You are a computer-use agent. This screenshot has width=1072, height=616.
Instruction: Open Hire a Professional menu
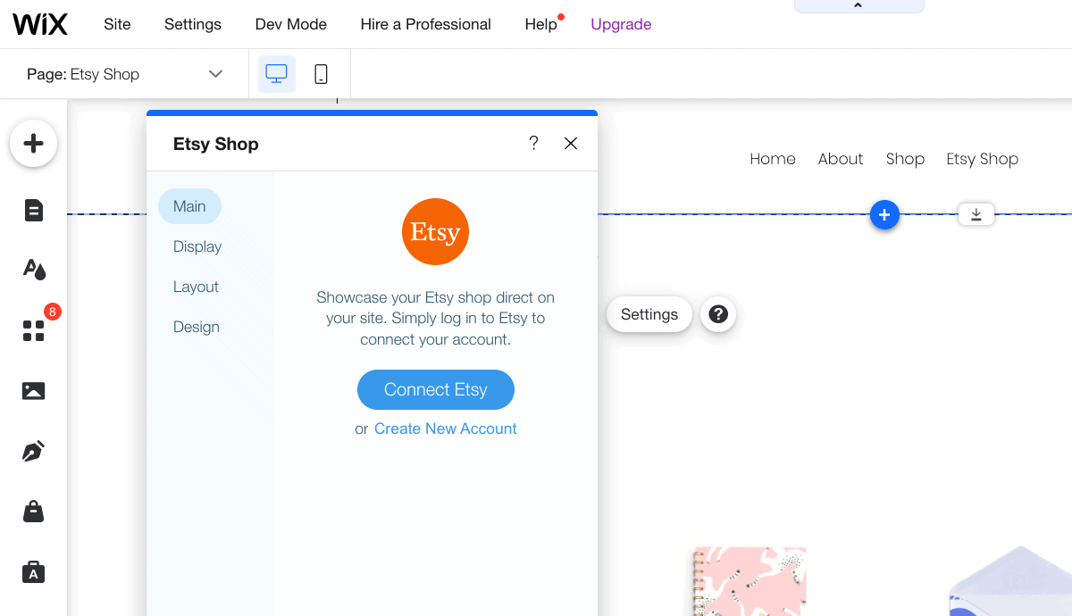pyautogui.click(x=426, y=24)
